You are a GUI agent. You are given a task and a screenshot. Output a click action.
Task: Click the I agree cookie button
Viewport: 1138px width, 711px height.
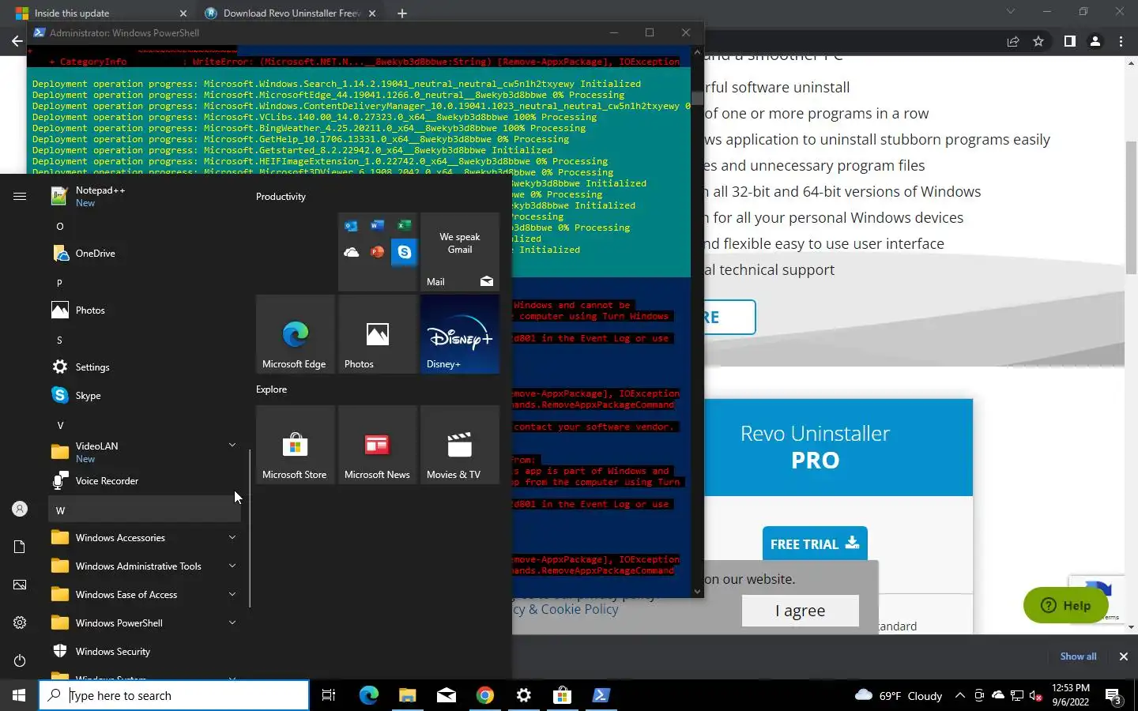[800, 611]
